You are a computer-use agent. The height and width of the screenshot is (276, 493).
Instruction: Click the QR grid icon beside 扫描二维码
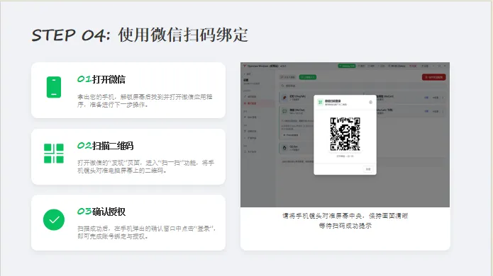coord(54,154)
